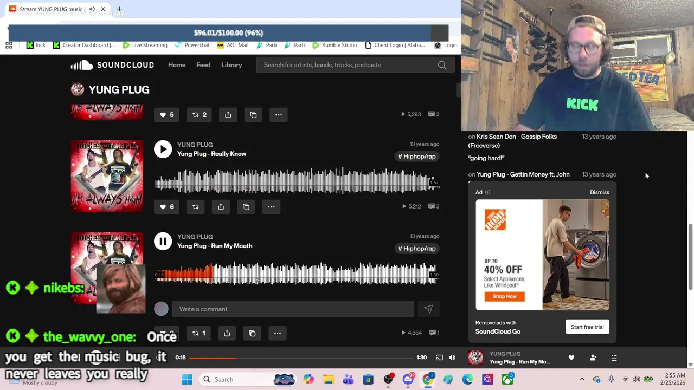Cast audio using the player bar cast icon
This screenshot has height=390, width=694.
coord(439,357)
